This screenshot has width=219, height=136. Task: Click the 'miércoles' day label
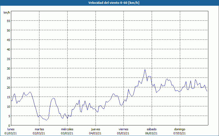point(67,129)
